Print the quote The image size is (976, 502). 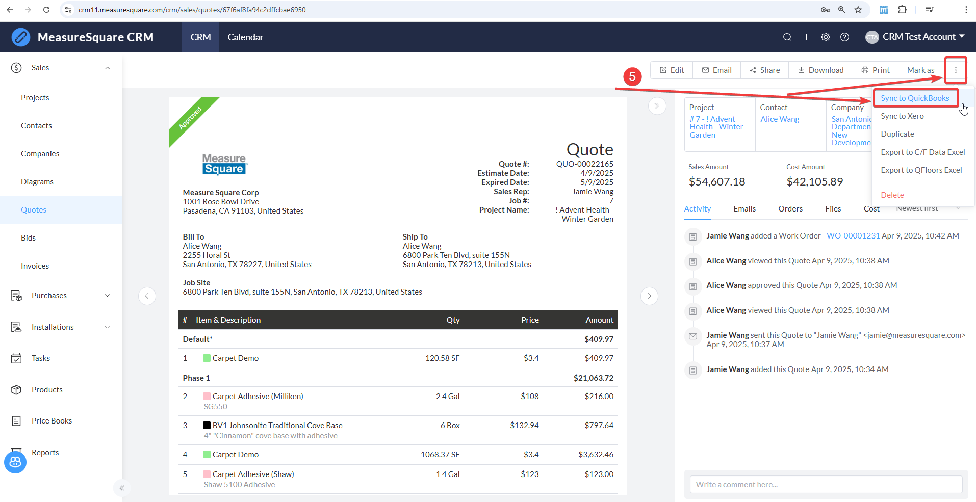(876, 70)
